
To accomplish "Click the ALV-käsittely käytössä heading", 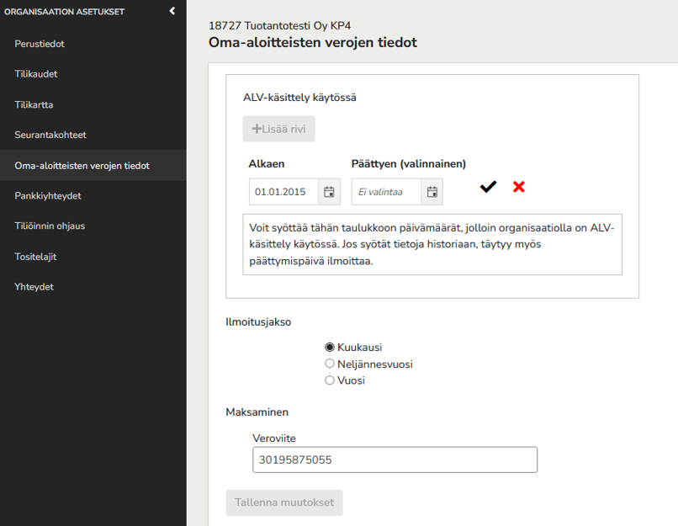I will pyautogui.click(x=299, y=98).
